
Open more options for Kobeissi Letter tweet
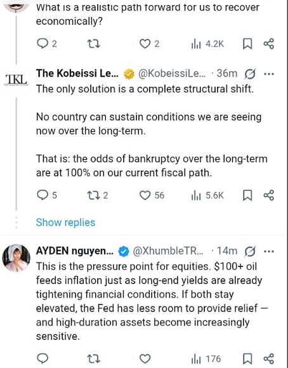coord(269,74)
